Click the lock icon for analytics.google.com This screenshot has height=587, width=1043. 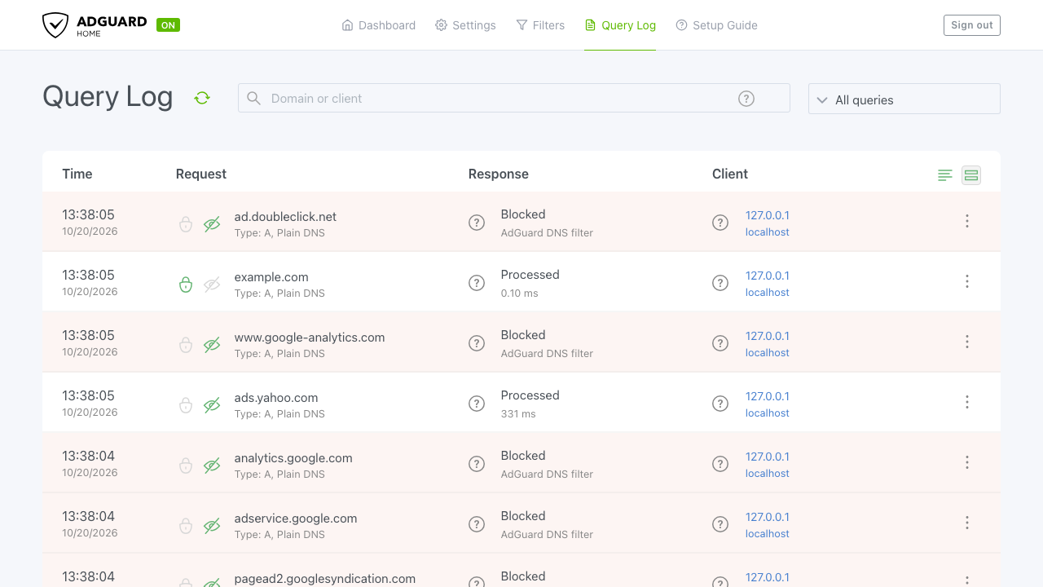pos(186,466)
